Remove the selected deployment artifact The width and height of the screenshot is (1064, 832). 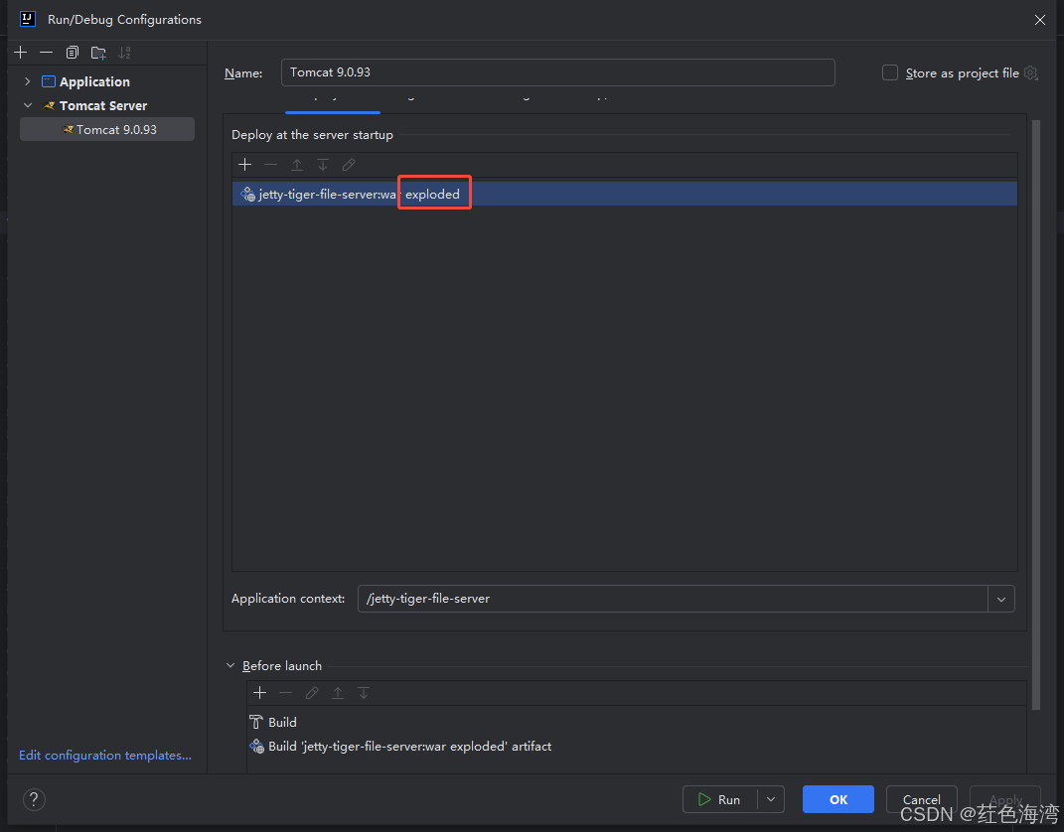point(271,165)
